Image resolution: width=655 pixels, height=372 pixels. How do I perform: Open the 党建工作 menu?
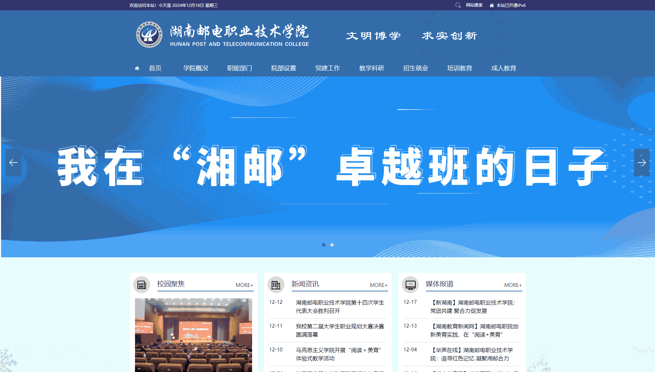pos(327,68)
